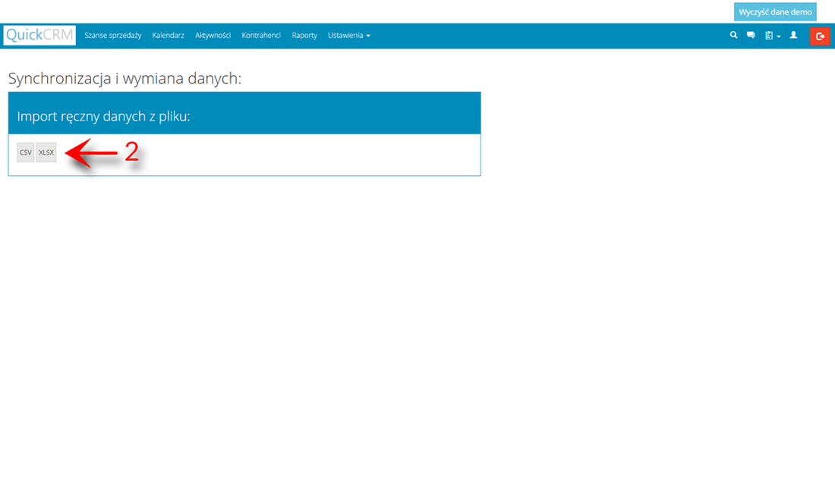
Task: Open the Szanse sprzedaży menu item
Action: [112, 35]
